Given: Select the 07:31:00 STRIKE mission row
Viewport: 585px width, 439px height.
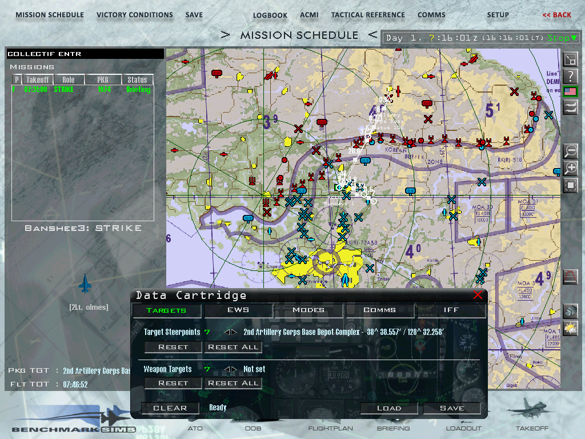Looking at the screenshot, I should click(82, 90).
